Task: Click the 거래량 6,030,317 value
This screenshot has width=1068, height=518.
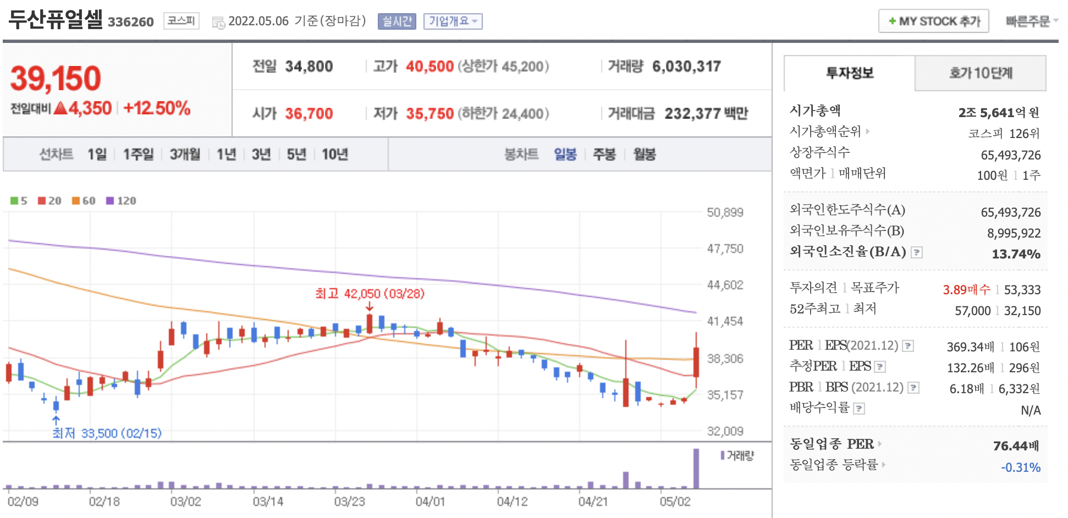Action: (x=686, y=67)
